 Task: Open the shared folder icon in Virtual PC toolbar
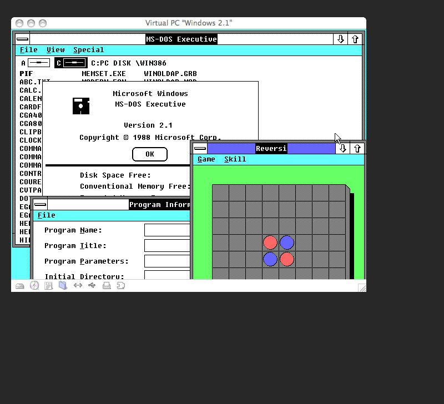tap(63, 285)
